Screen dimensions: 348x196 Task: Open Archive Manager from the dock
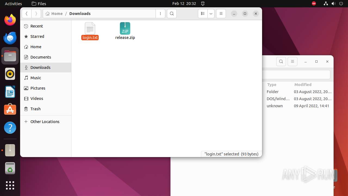pos(10,150)
